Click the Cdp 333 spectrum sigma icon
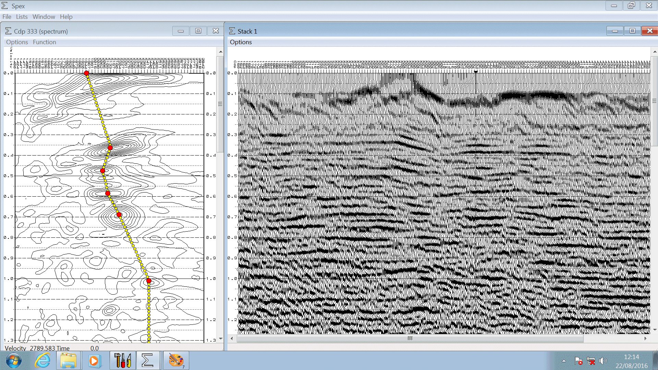Viewport: 658px width, 370px height. click(8, 31)
